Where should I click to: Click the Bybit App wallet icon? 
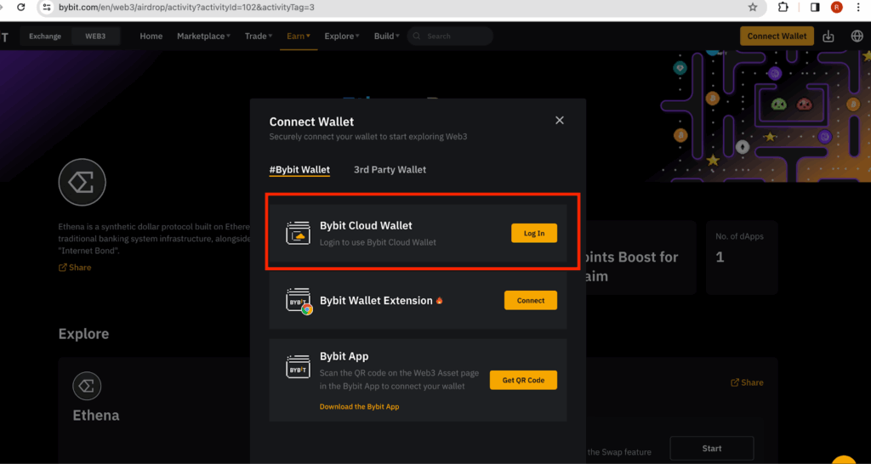299,367
